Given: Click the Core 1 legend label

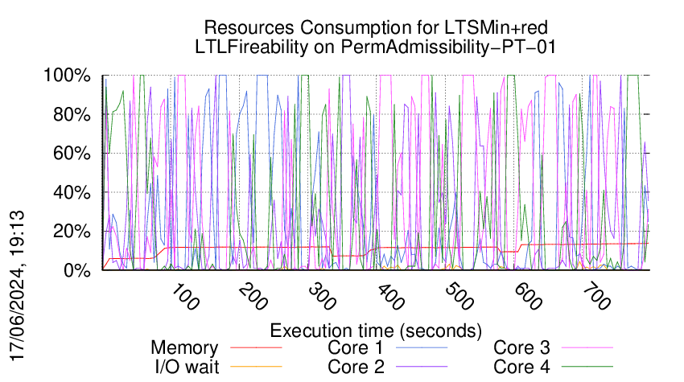Looking at the screenshot, I should tap(355, 347).
